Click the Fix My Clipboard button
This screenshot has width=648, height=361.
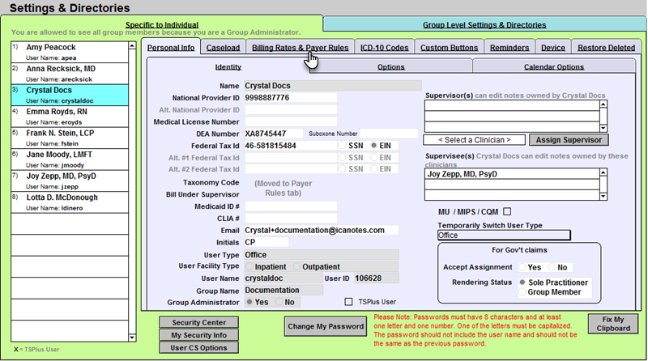coord(612,323)
